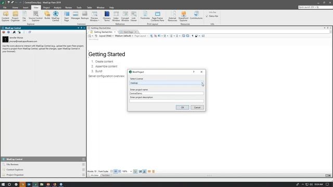Click OK in the Bind Project dialog
Viewport: 333px width, 187px height.
[183, 108]
